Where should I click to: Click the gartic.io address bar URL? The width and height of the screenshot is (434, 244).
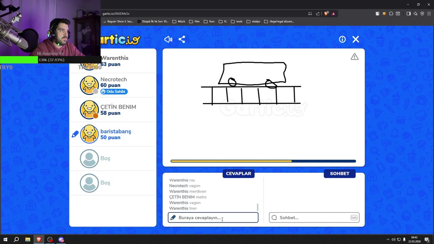click(116, 14)
